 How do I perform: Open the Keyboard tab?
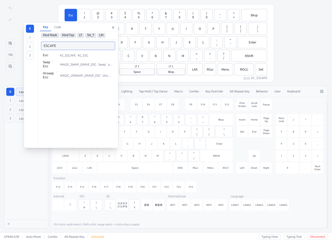tap(294, 91)
